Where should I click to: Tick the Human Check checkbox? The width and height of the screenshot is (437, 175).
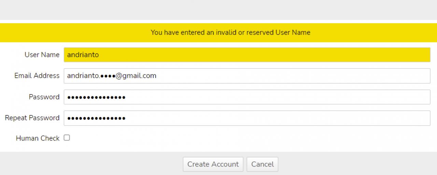67,138
